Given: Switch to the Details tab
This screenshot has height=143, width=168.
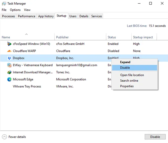Looking at the screenshot, I should pos(84,16).
